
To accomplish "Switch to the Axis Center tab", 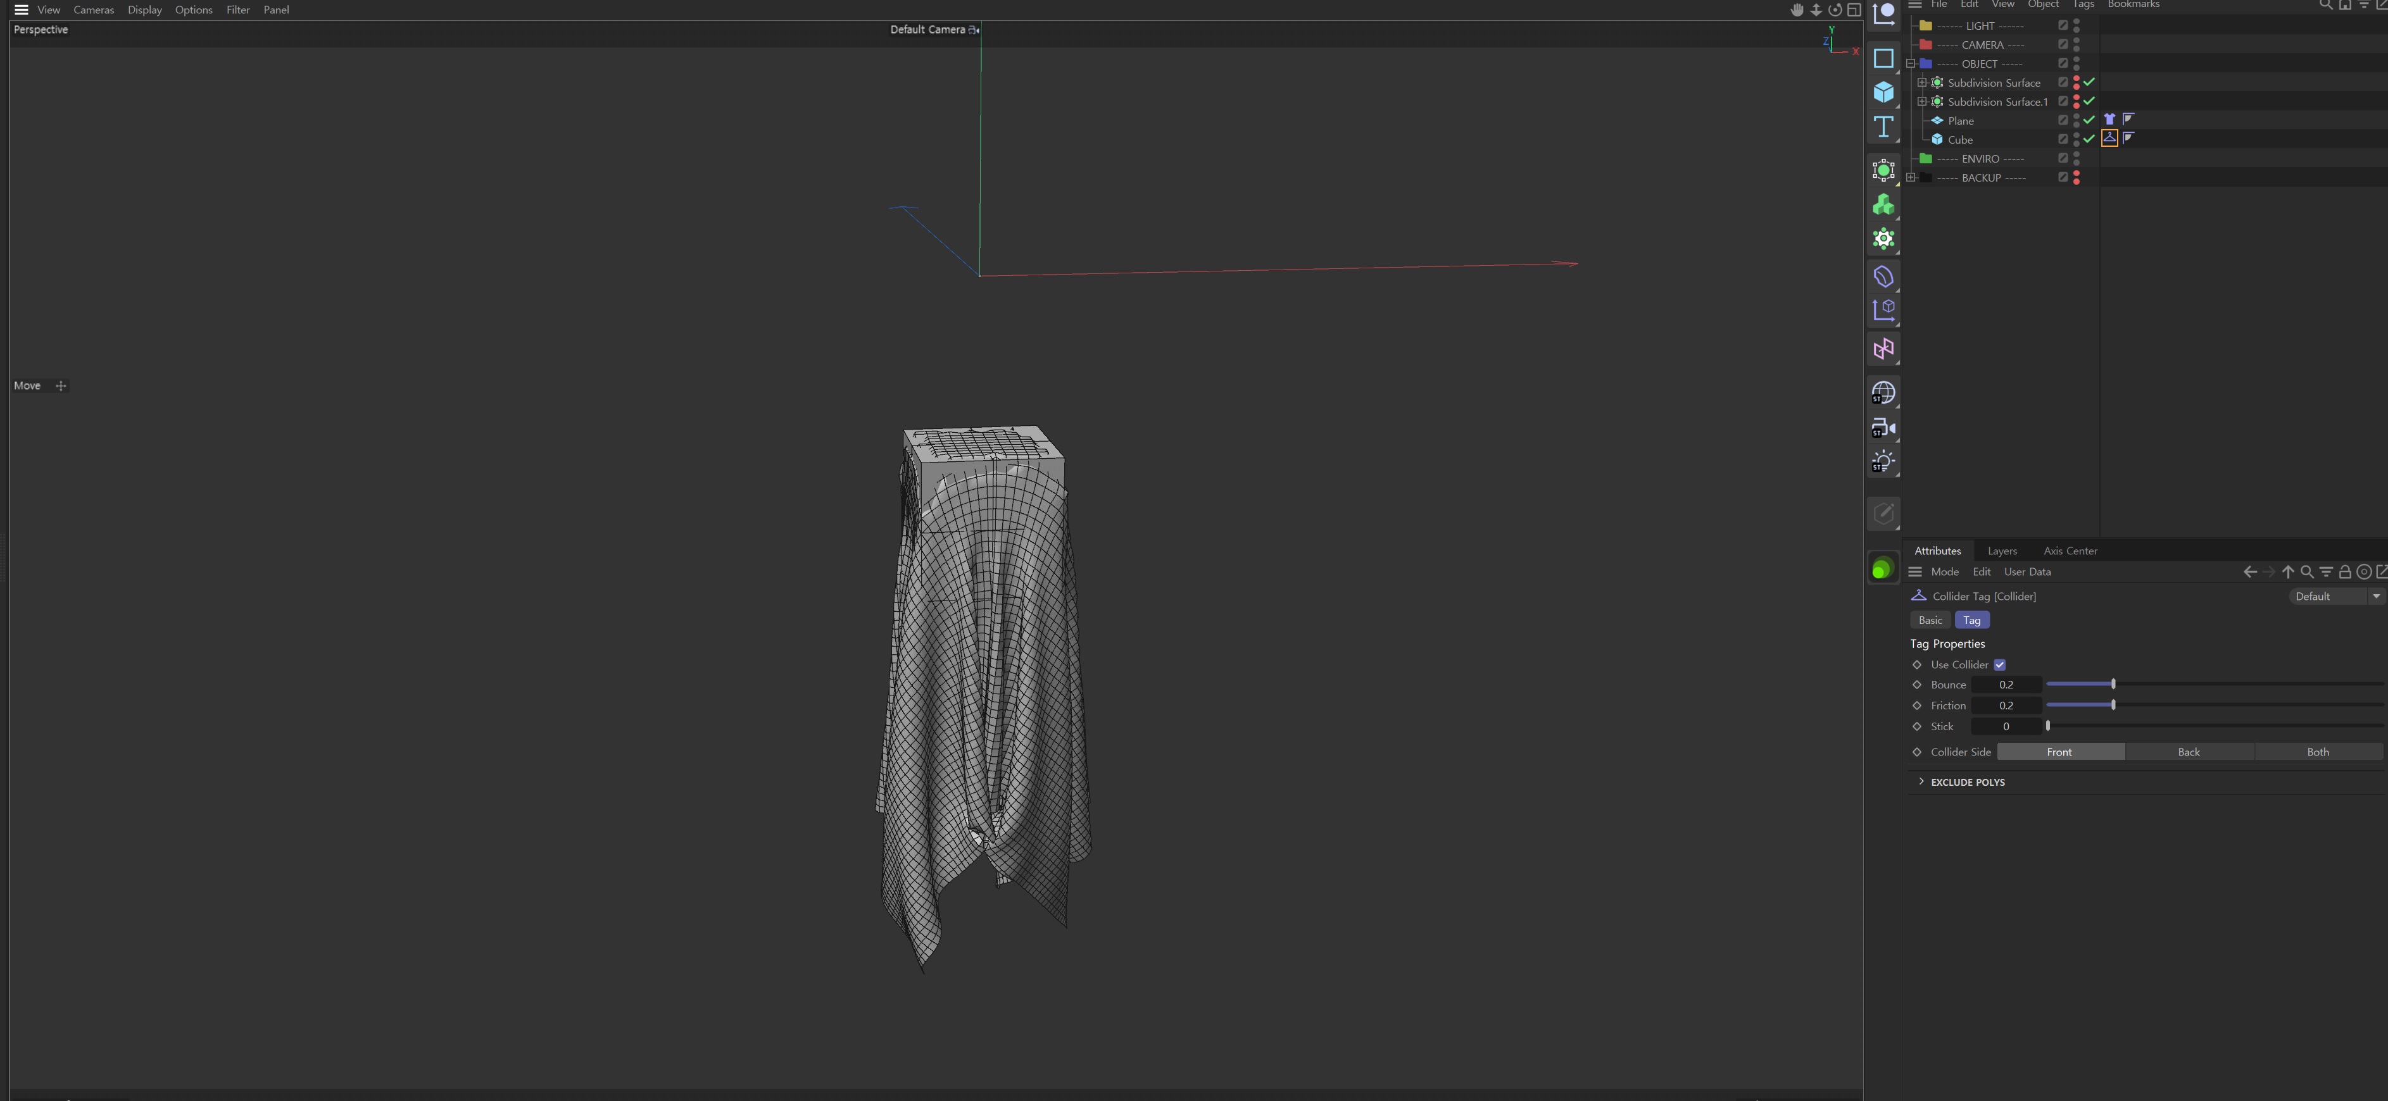I will (x=2070, y=550).
